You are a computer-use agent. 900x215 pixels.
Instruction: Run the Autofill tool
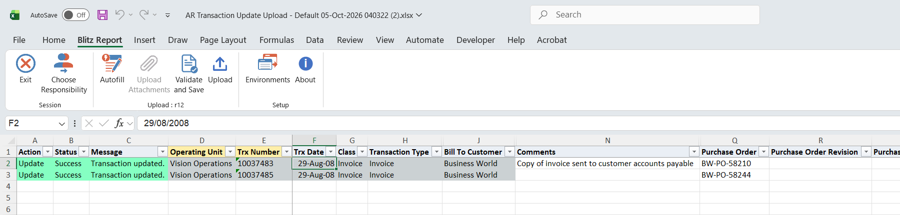click(112, 69)
